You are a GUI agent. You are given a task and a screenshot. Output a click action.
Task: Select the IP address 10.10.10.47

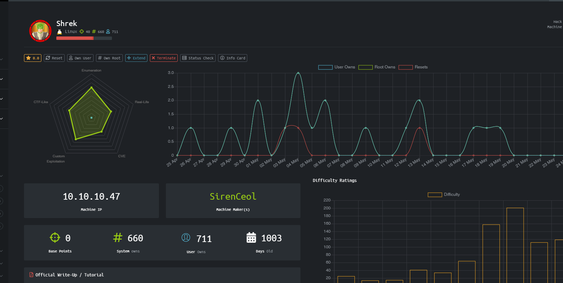(91, 197)
